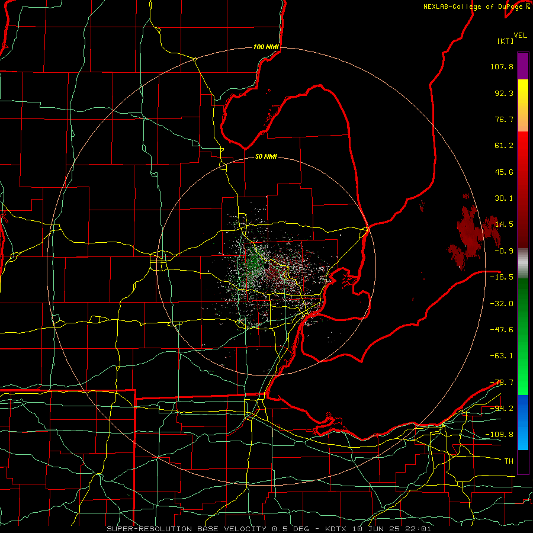Screen dimensions: 533x533
Task: Select the 61.2 legend value
Action: click(x=504, y=146)
